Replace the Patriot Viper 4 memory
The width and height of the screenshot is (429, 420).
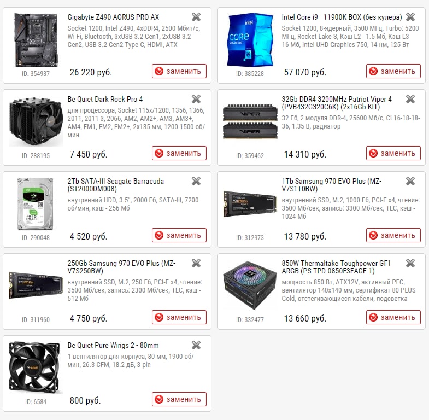pos(393,153)
